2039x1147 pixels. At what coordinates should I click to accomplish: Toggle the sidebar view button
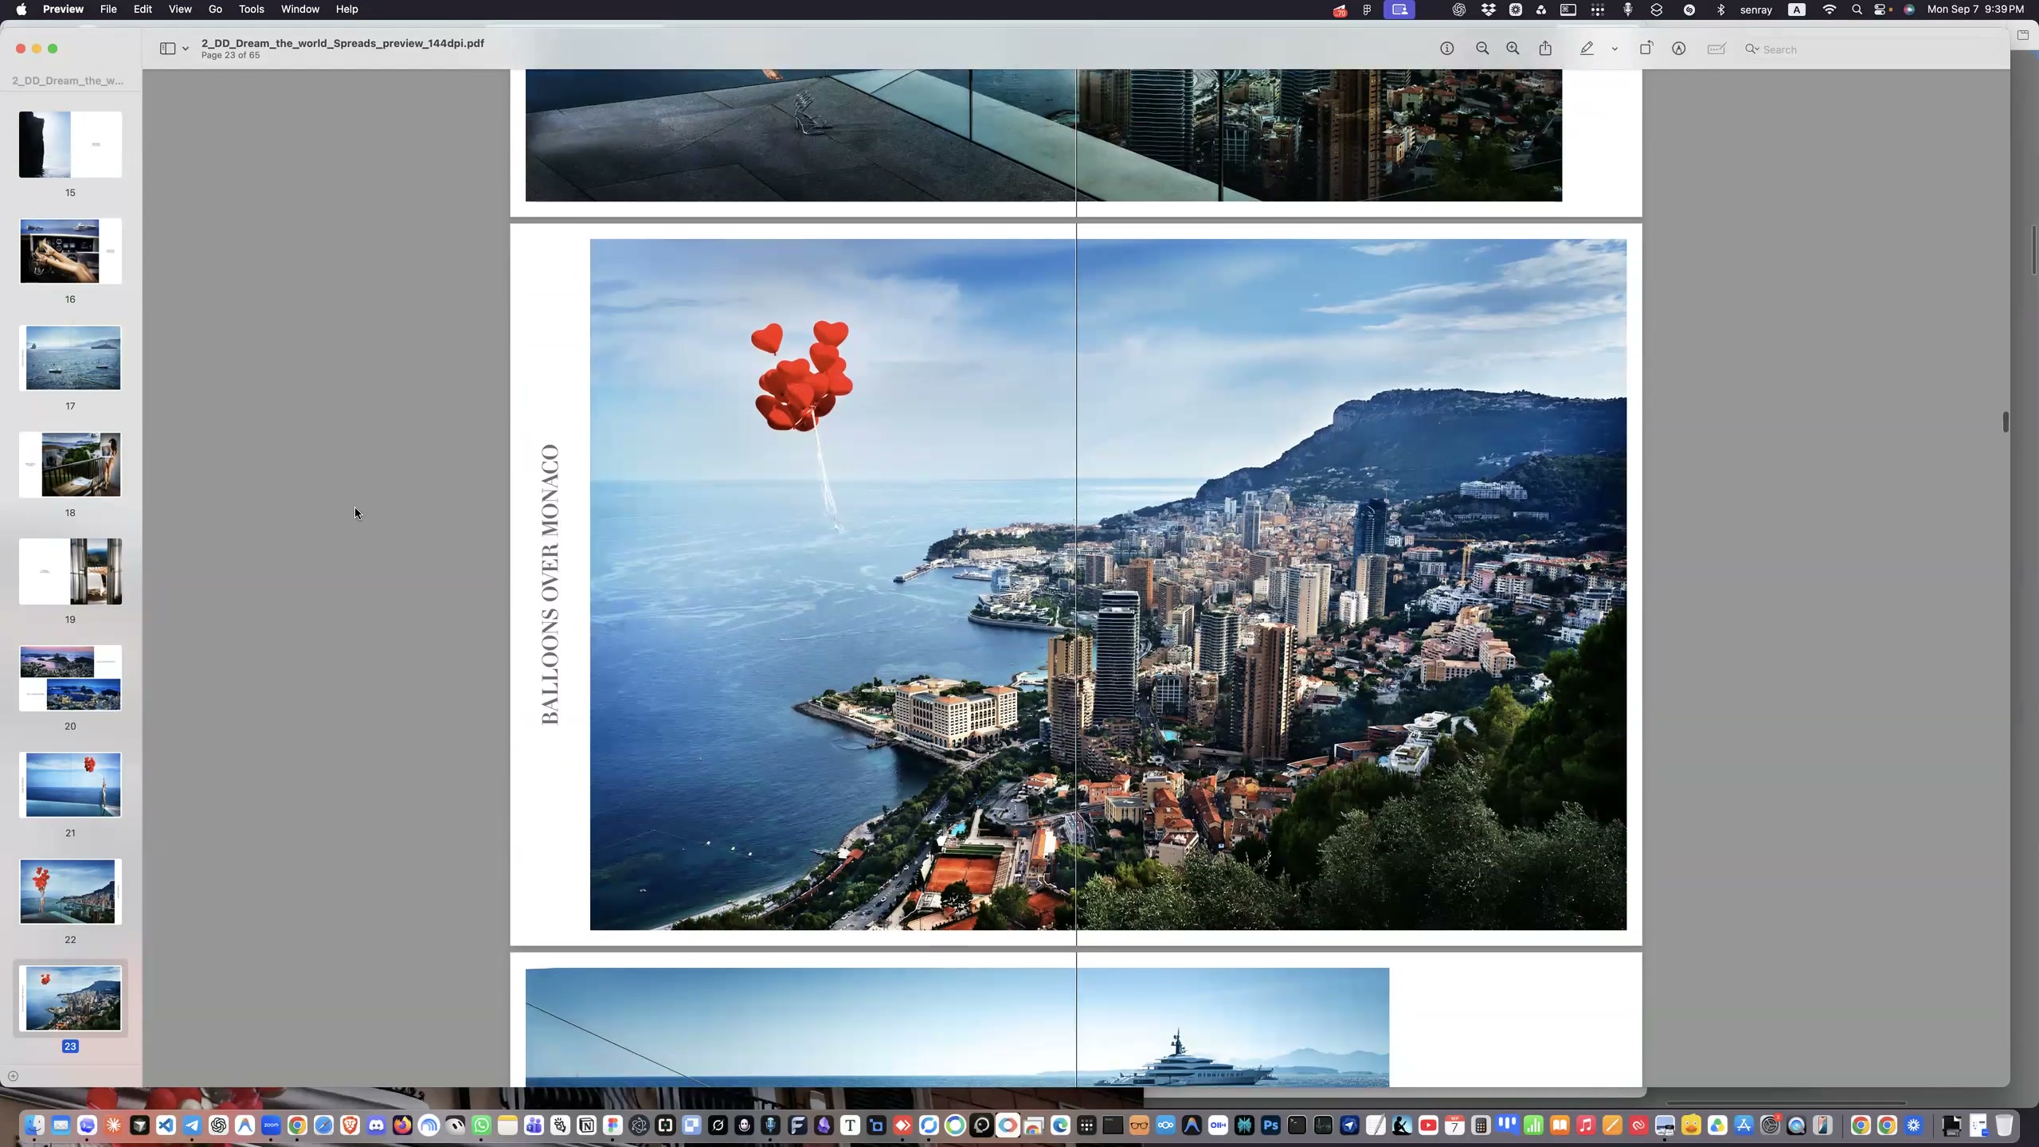click(167, 49)
